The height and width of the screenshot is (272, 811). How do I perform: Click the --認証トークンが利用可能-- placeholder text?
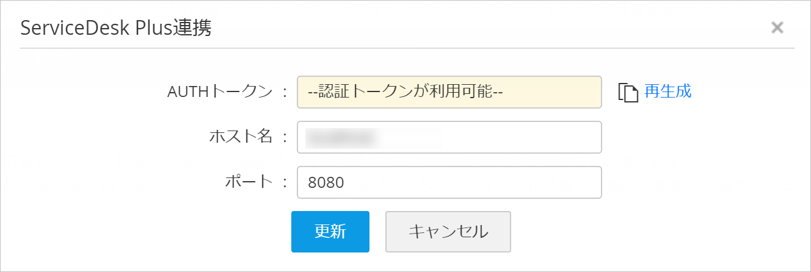405,92
